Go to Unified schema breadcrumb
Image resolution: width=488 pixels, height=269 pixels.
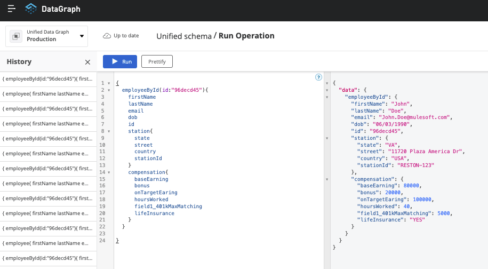(184, 36)
